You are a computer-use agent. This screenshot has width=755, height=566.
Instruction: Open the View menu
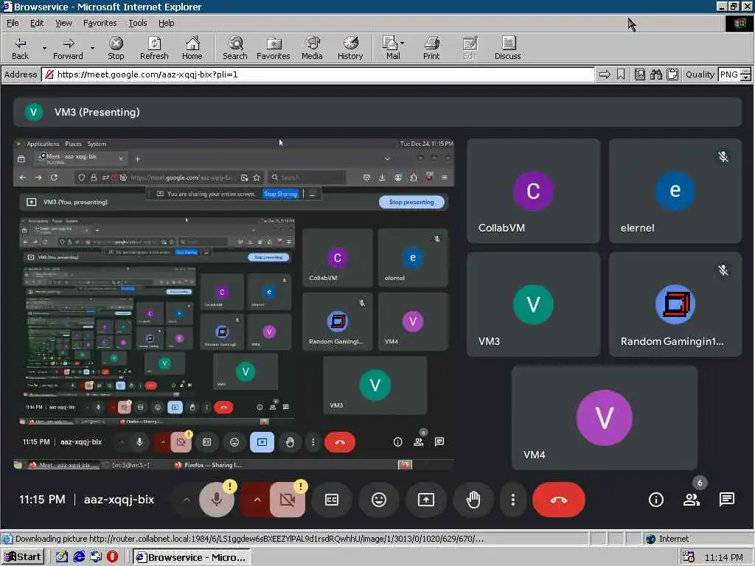point(63,23)
